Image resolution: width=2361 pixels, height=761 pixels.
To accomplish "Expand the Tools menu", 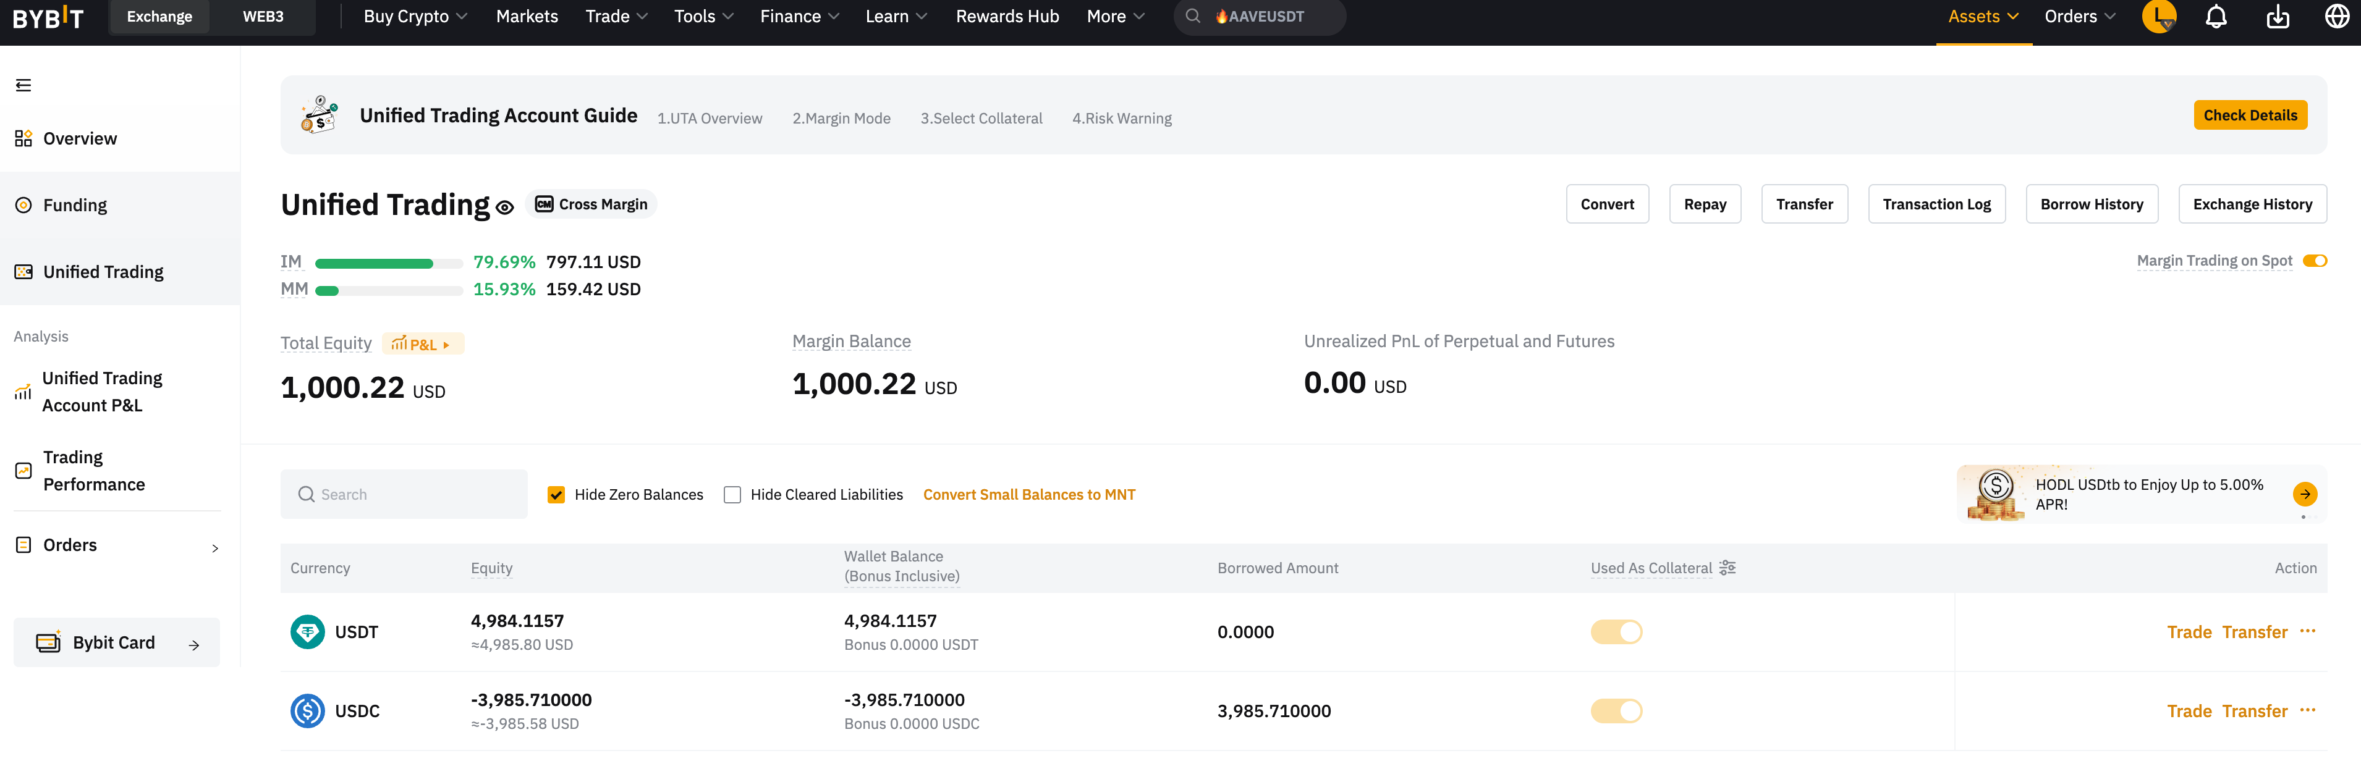I will pos(704,17).
